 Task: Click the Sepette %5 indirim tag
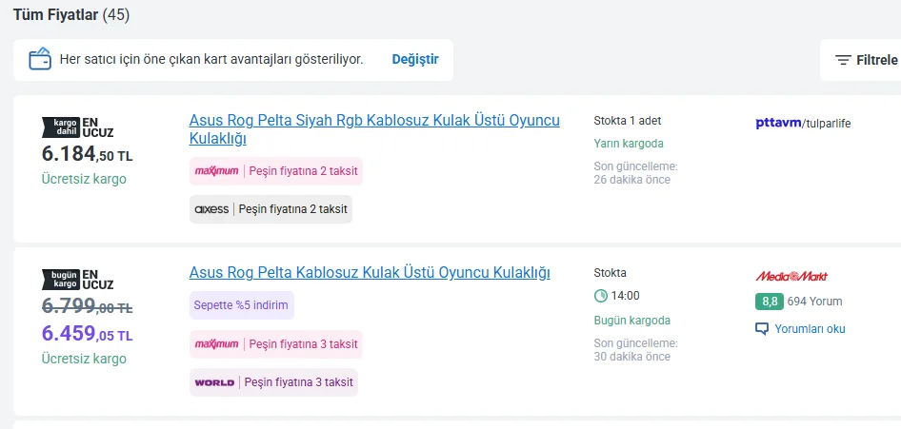click(x=241, y=305)
